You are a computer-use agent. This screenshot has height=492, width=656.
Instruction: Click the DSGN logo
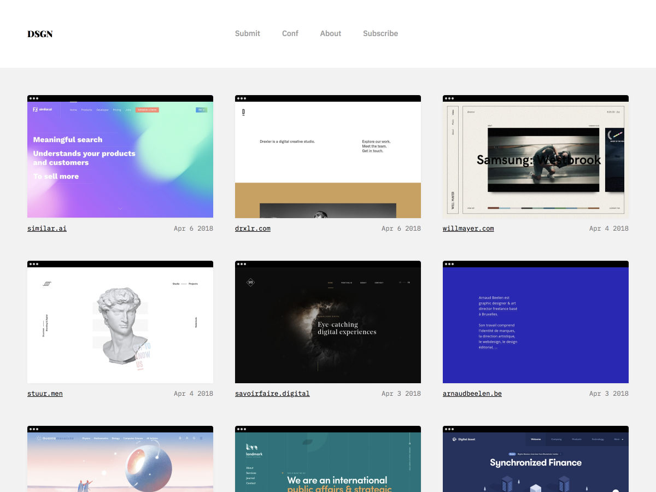pos(40,34)
